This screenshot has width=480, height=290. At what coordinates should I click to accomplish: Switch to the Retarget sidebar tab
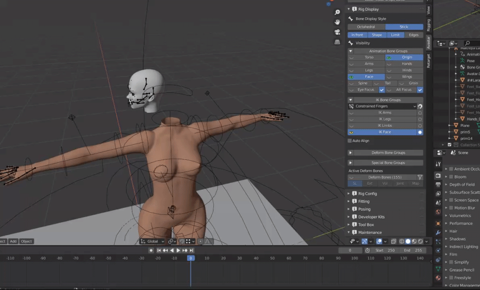tap(429, 61)
